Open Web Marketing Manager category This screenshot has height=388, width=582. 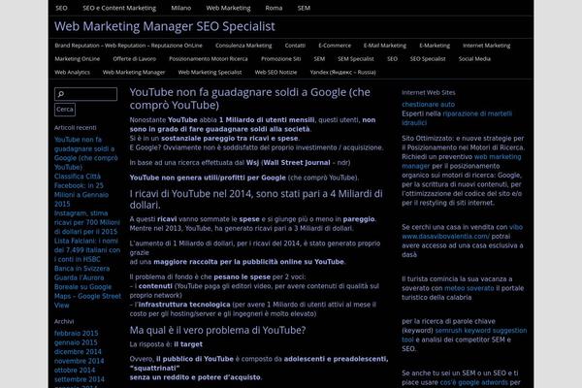coord(134,73)
